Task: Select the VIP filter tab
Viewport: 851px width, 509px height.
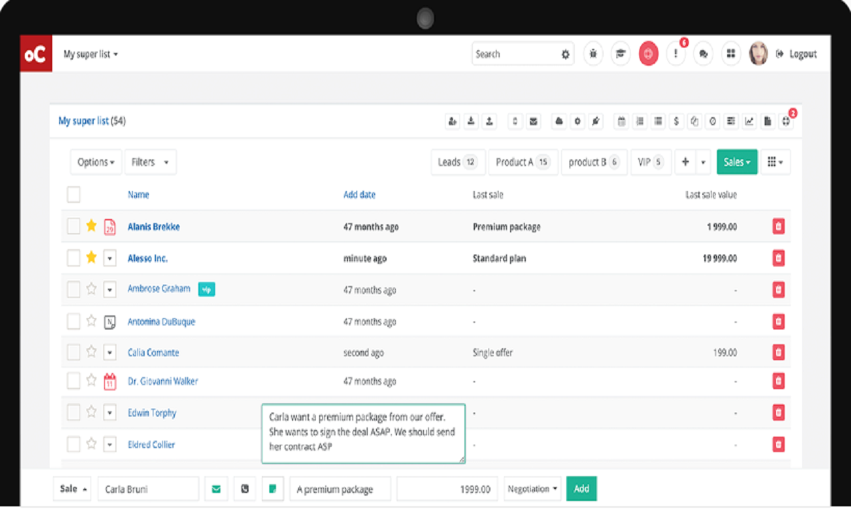Action: point(649,161)
